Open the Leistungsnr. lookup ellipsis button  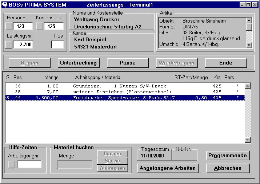coord(9,44)
